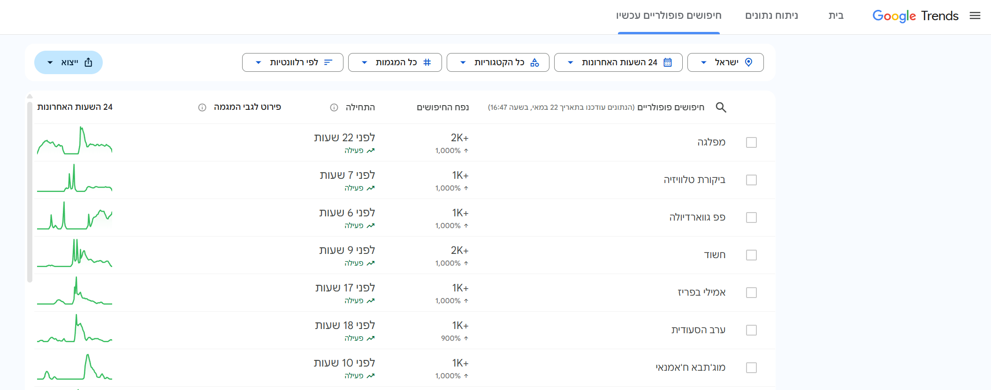
Task: Click the vertical scrollbar thumb in the table
Action: pyautogui.click(x=30, y=192)
